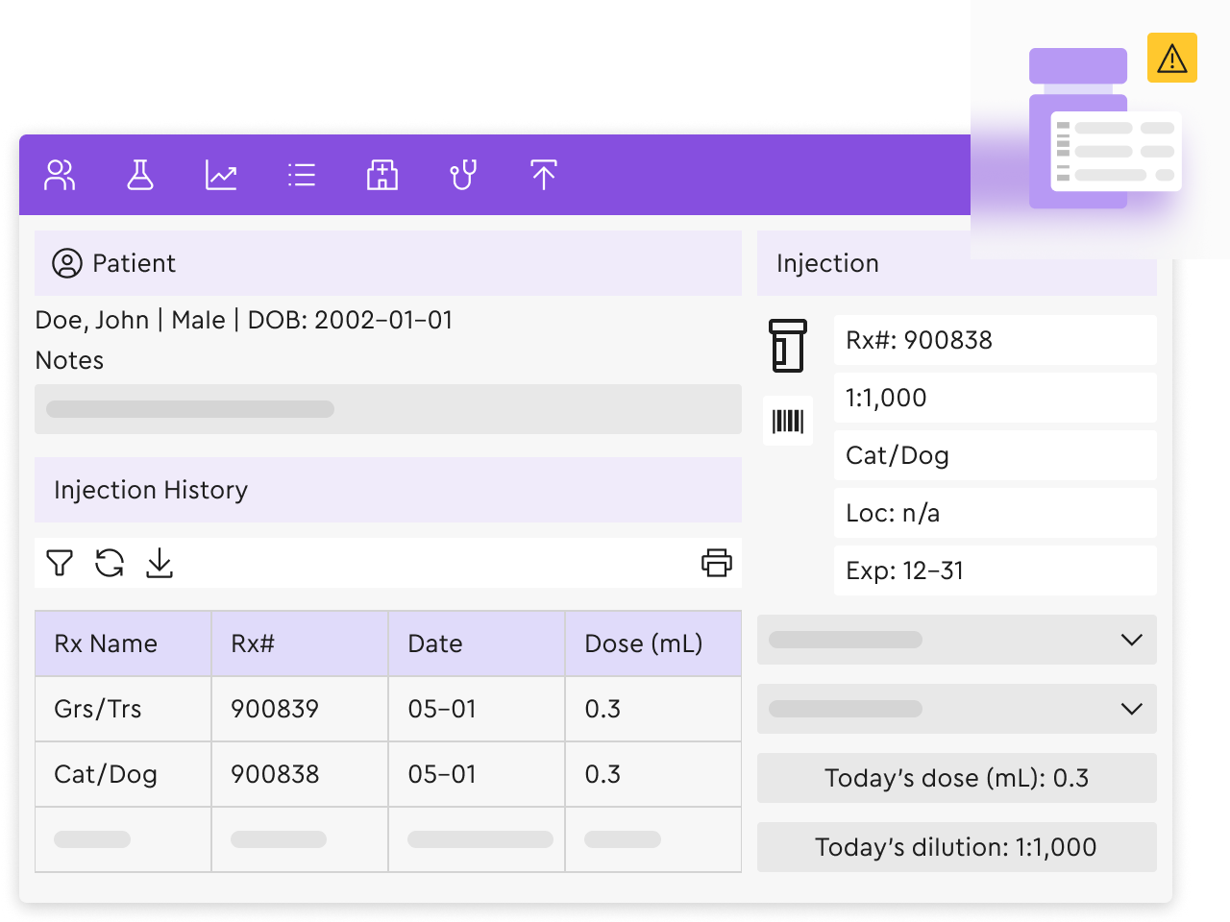Select the Cat/Dog injection field
This screenshot has width=1230, height=922.
(996, 455)
